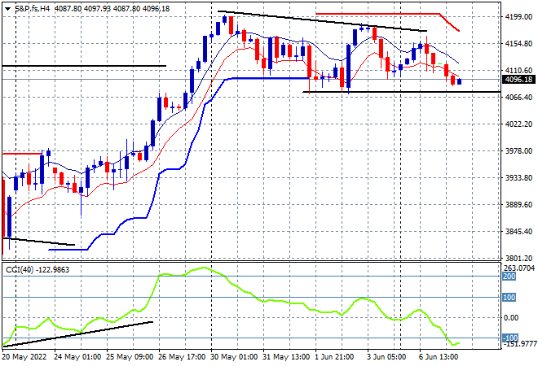Click price axis label 4154.80

[518, 44]
